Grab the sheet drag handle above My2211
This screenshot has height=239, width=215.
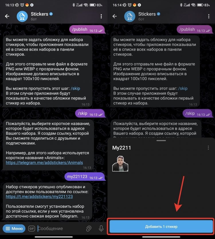point(161,141)
